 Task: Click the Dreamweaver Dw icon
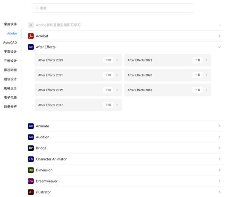point(31,181)
